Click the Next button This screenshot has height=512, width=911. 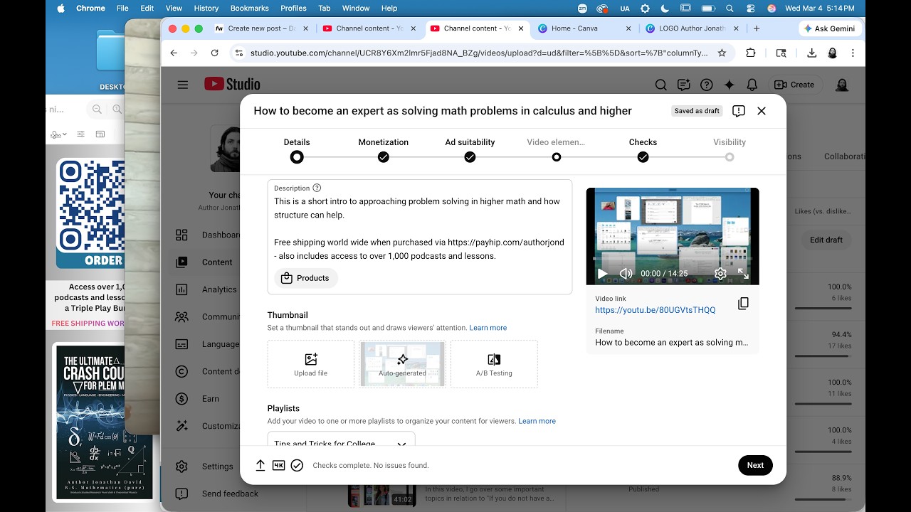755,465
